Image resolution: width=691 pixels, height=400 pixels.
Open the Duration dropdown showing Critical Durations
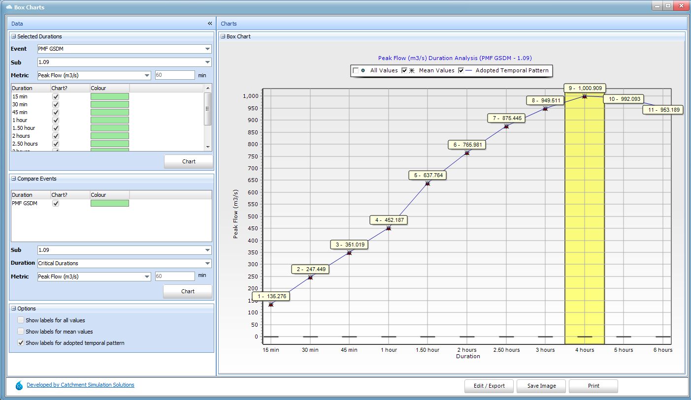pyautogui.click(x=207, y=263)
